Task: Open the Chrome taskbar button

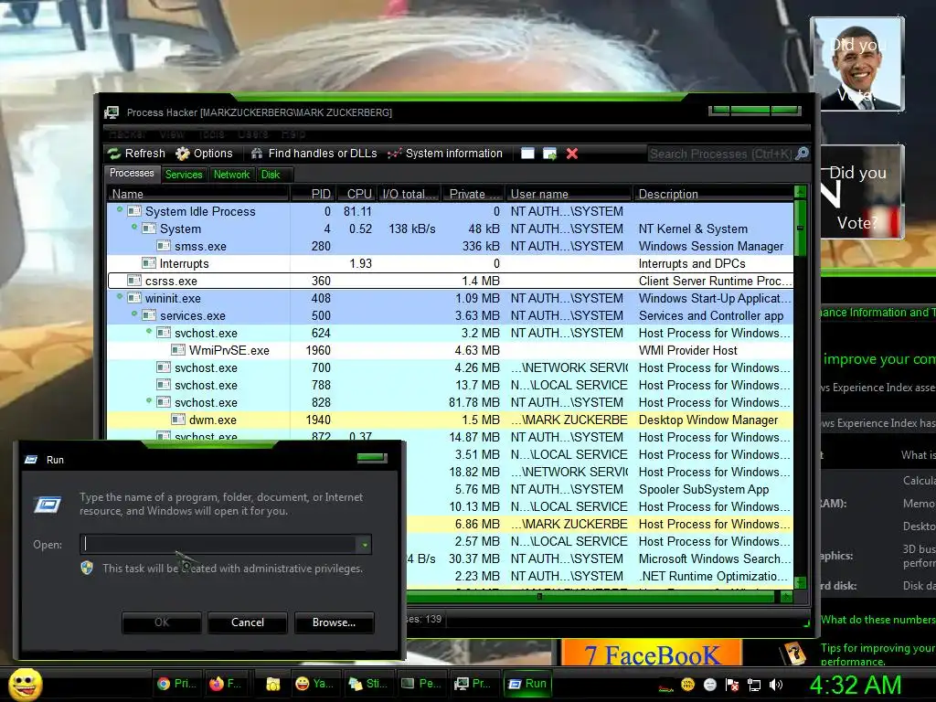Action: coord(176,684)
